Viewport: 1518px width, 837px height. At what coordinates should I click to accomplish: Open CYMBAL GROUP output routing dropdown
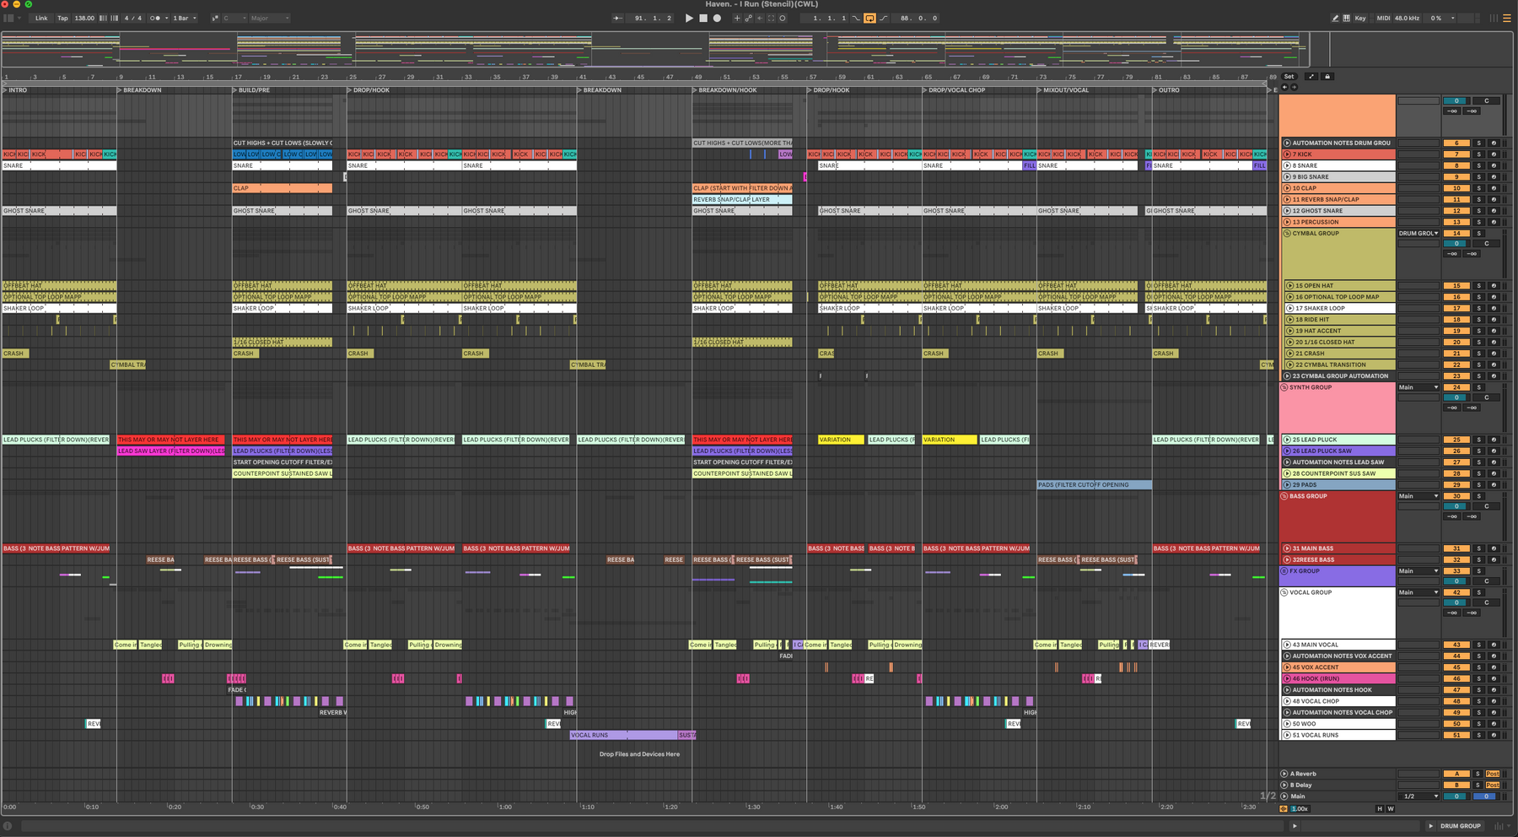(1418, 234)
